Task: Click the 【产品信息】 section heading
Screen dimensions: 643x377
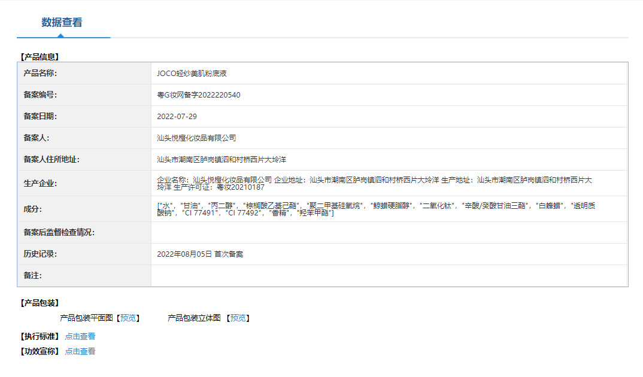Action: [40, 57]
